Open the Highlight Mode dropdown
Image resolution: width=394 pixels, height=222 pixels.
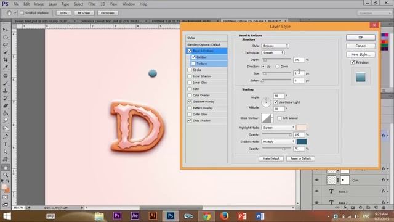pos(278,128)
